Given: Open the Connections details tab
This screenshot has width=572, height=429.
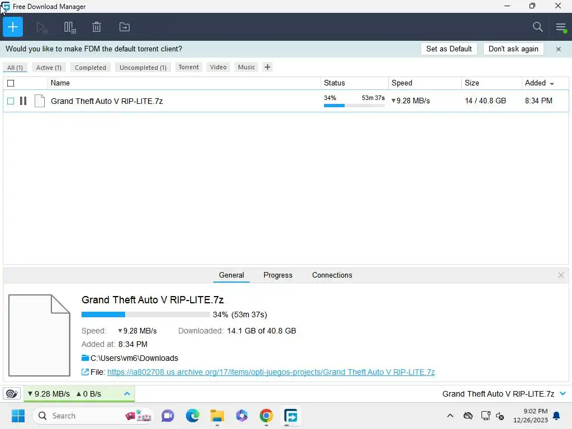Looking at the screenshot, I should point(332,275).
